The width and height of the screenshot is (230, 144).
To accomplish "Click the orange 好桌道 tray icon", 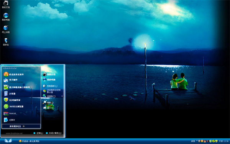I will (x=202, y=141).
